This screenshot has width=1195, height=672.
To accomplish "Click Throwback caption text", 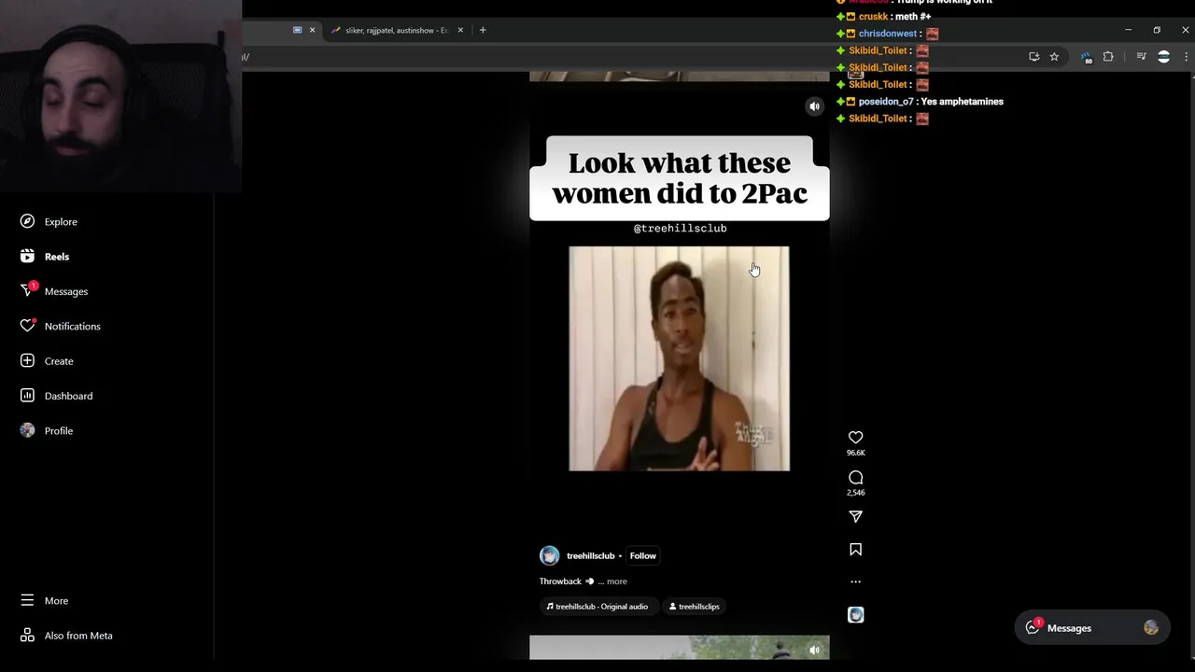I will click(x=560, y=581).
